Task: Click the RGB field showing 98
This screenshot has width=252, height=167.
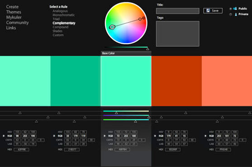Action: [17, 136]
